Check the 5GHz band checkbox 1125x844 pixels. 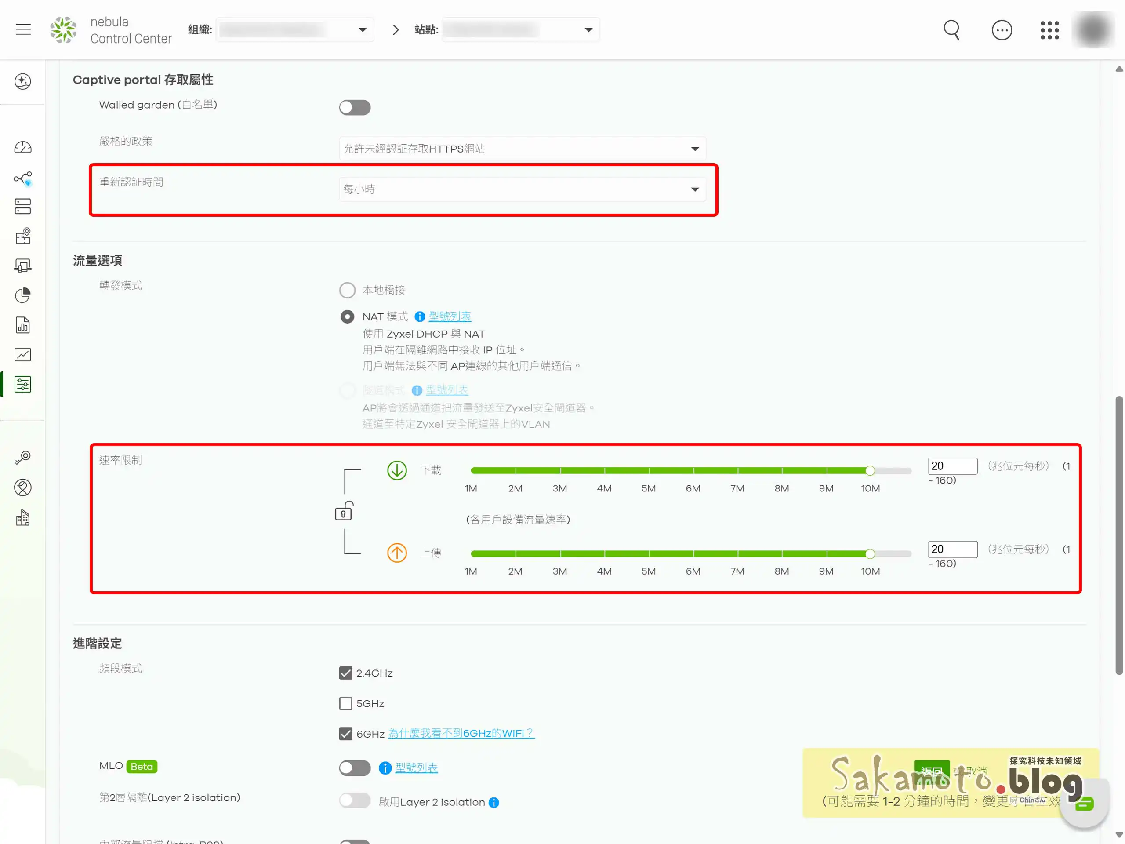click(345, 704)
